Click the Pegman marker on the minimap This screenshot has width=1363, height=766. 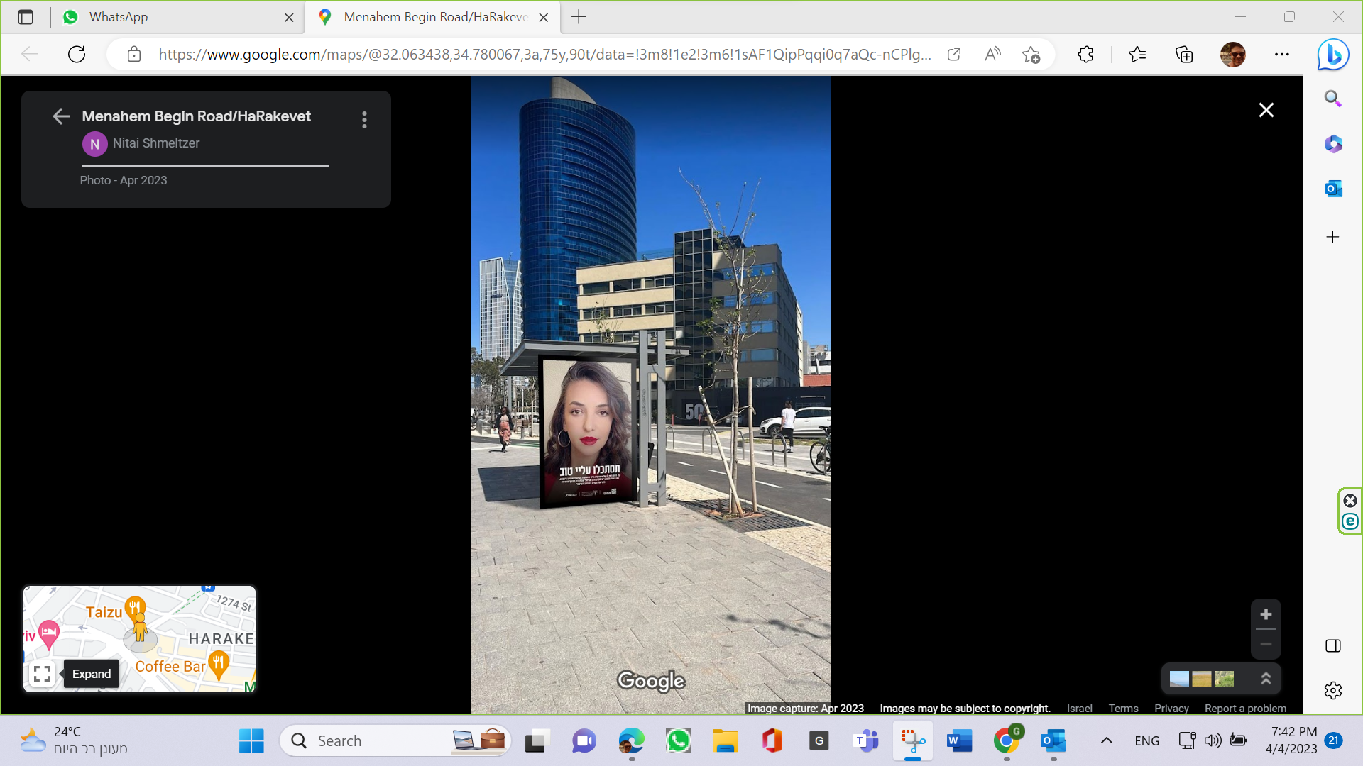(140, 628)
